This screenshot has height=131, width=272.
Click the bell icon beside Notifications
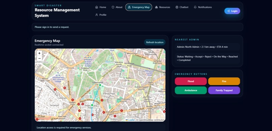click(x=195, y=7)
